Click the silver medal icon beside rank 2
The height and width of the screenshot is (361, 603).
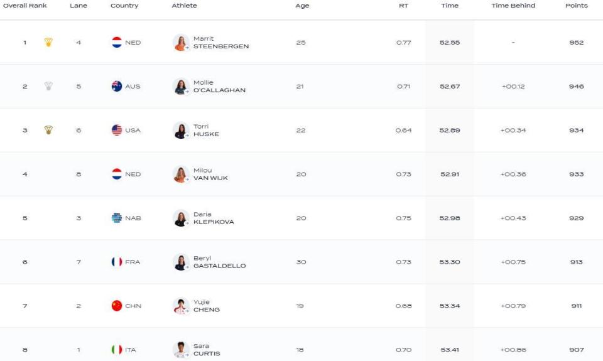48,86
